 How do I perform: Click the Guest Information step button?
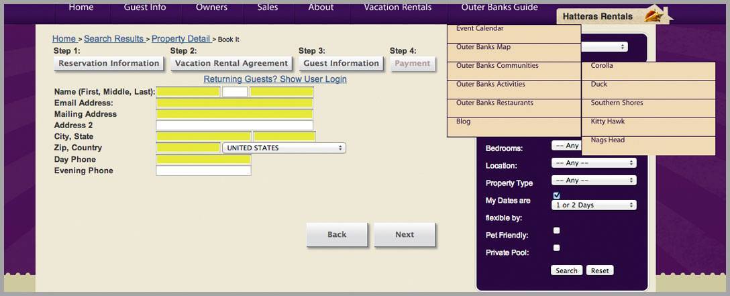click(x=342, y=63)
